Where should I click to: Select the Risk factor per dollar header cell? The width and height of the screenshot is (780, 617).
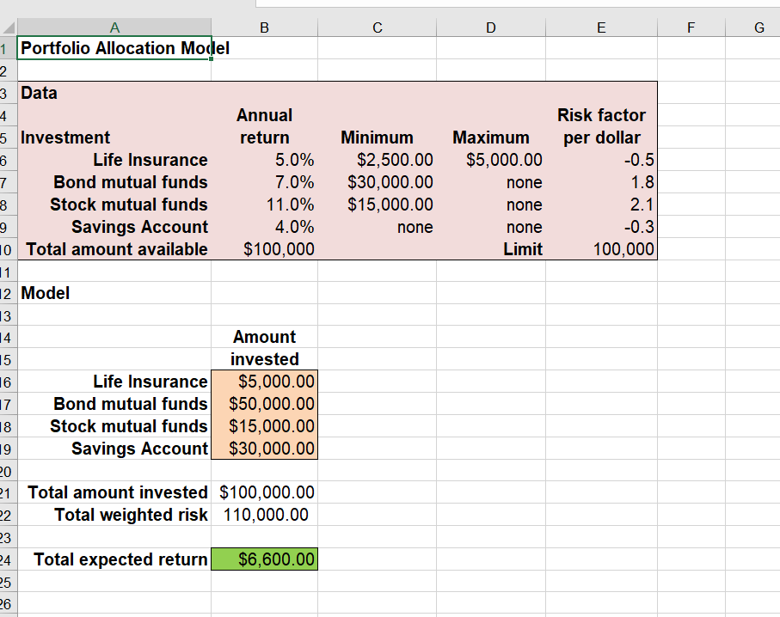click(600, 125)
